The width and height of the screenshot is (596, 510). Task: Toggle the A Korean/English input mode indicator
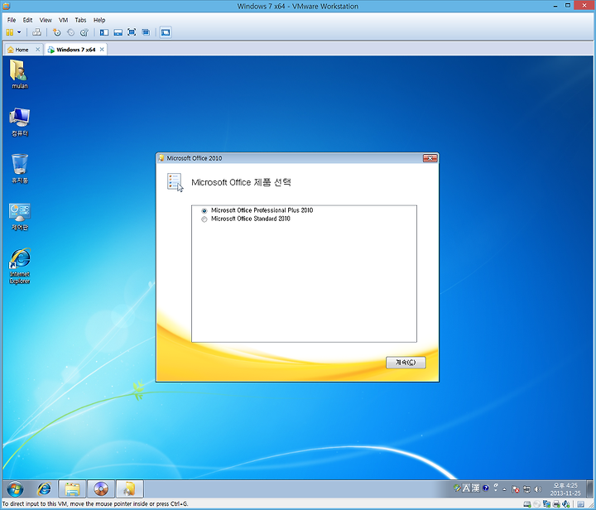(x=466, y=488)
